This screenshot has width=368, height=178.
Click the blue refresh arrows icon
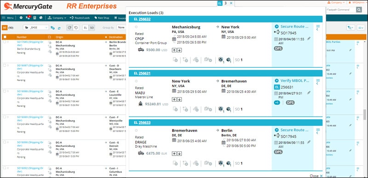(x=59, y=28)
